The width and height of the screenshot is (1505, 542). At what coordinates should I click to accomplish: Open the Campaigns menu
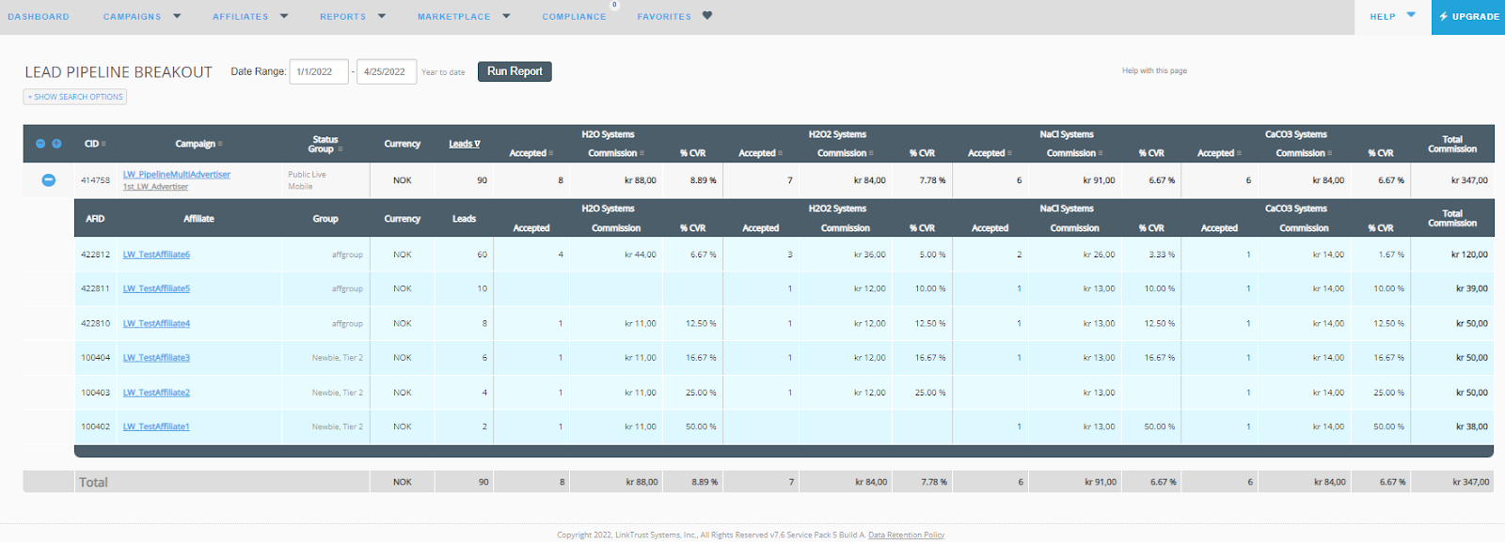click(x=132, y=17)
